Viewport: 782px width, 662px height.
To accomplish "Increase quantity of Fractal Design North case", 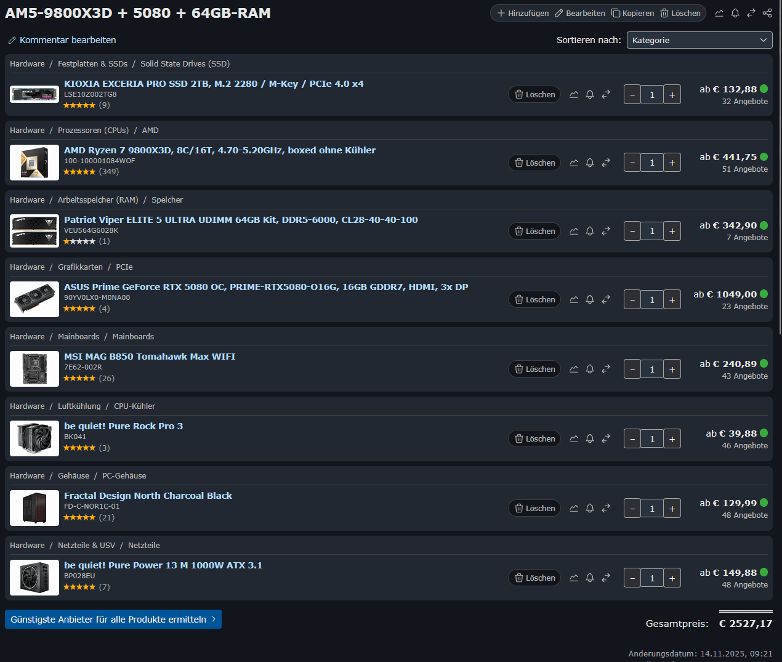I will click(672, 508).
